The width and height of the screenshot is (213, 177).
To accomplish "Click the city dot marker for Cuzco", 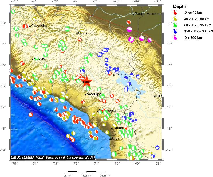I will [77, 34].
